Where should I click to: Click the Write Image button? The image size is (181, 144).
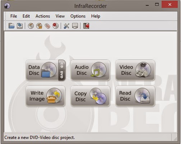46,96
